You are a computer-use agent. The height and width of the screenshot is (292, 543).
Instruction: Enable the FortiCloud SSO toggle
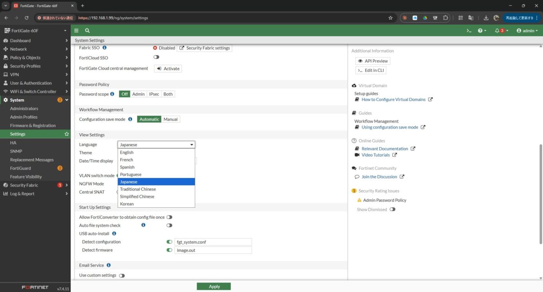[156, 57]
